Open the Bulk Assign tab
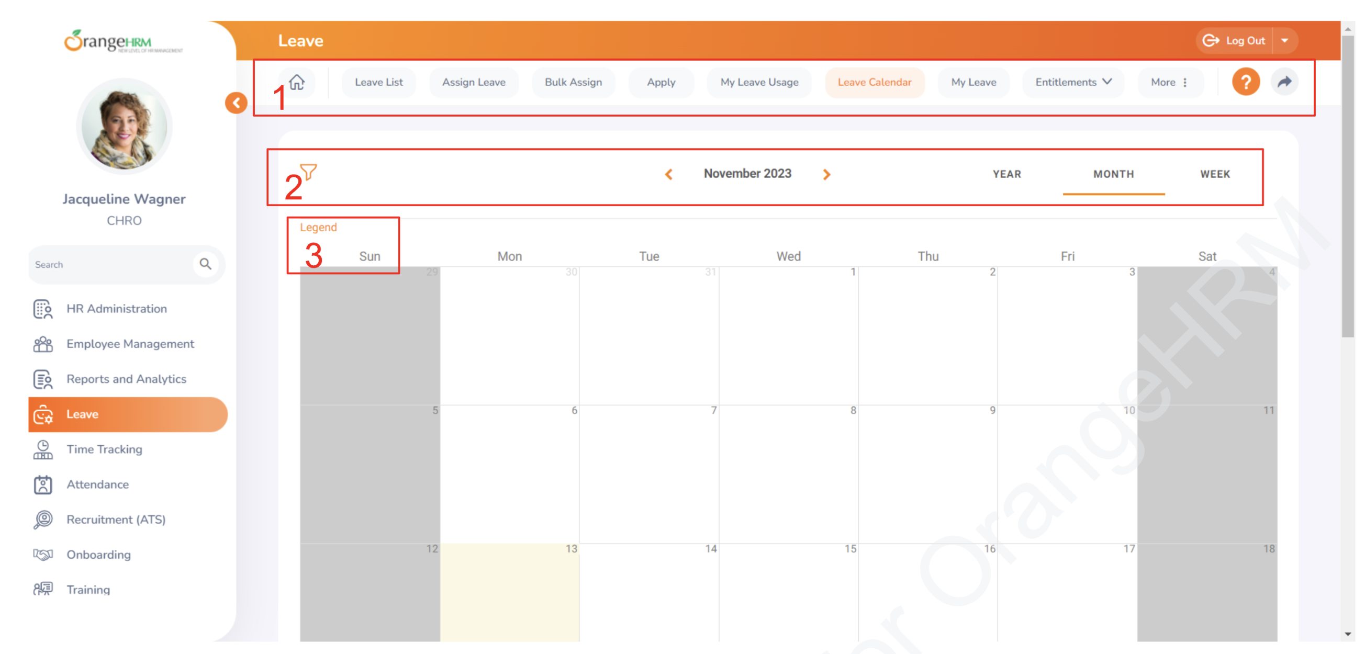 pos(573,82)
